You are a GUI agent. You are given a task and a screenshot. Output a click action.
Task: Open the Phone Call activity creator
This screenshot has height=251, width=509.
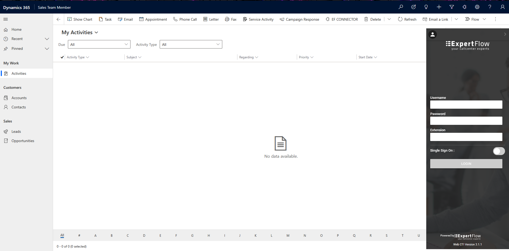[x=185, y=19]
